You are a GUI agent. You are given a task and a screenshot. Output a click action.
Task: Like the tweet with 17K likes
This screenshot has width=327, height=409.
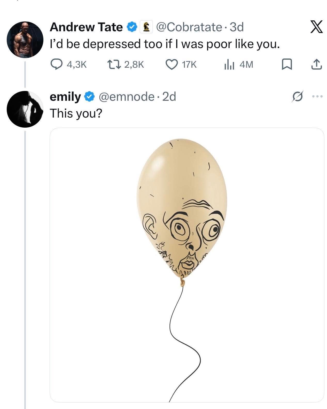click(171, 65)
